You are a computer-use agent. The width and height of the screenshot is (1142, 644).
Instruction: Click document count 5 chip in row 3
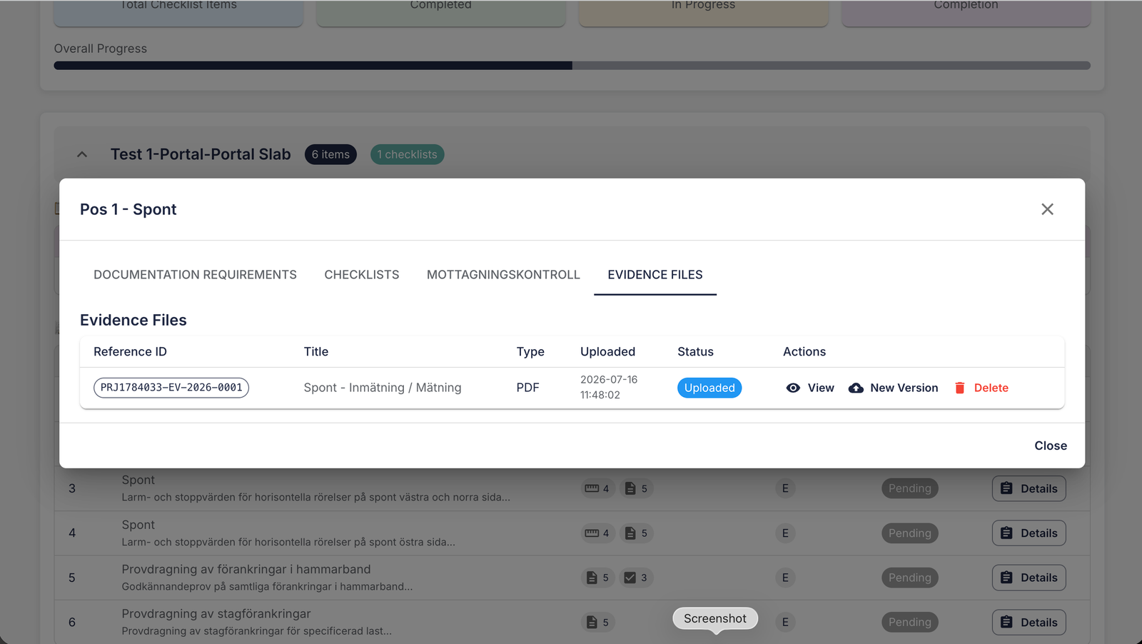pyautogui.click(x=636, y=488)
